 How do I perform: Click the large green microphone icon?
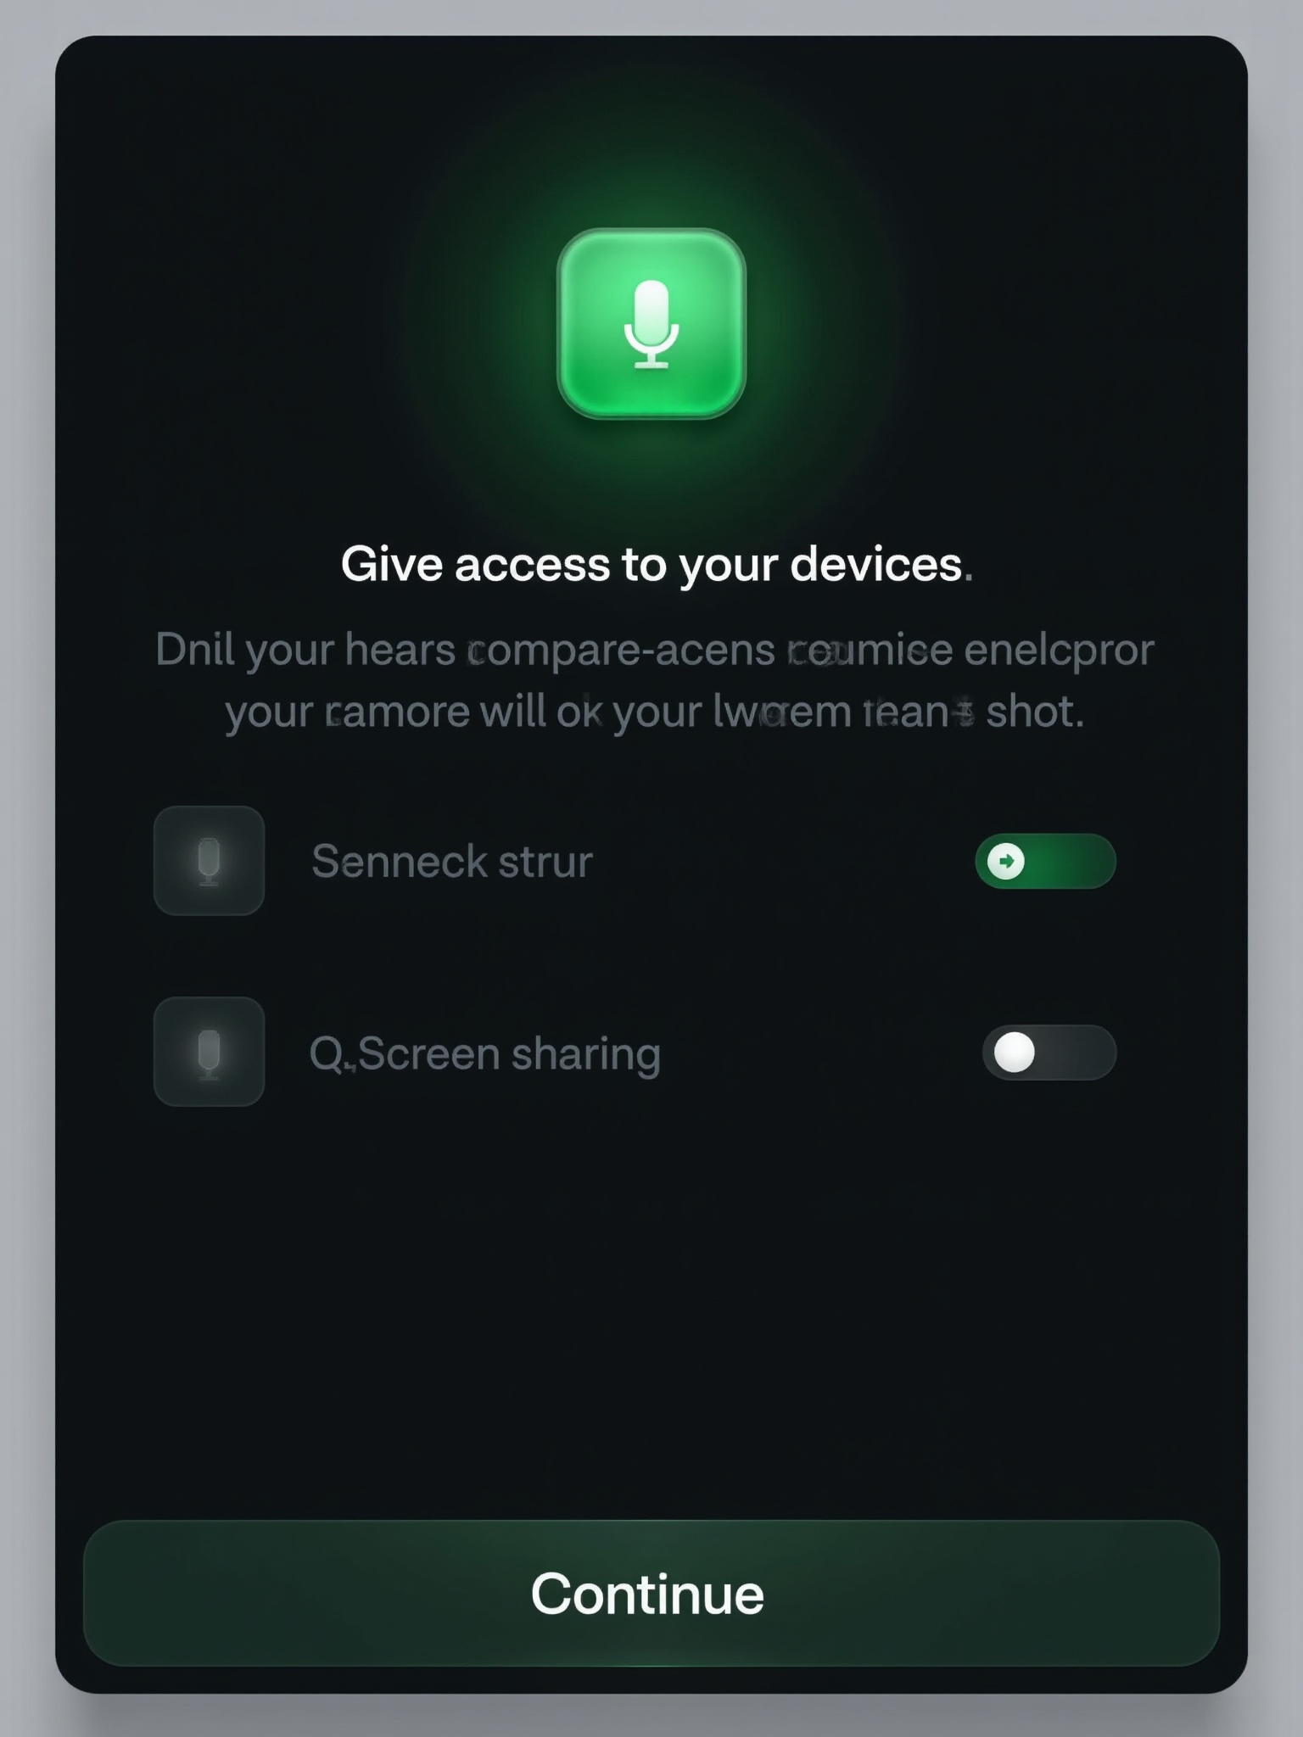tap(651, 323)
